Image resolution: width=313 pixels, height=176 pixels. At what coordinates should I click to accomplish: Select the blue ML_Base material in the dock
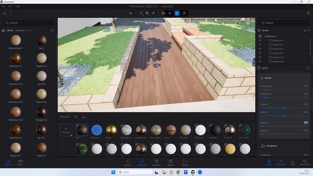(97, 130)
